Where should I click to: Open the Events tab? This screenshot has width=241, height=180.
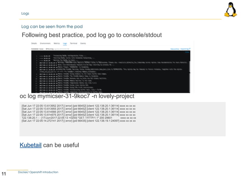click(83, 43)
